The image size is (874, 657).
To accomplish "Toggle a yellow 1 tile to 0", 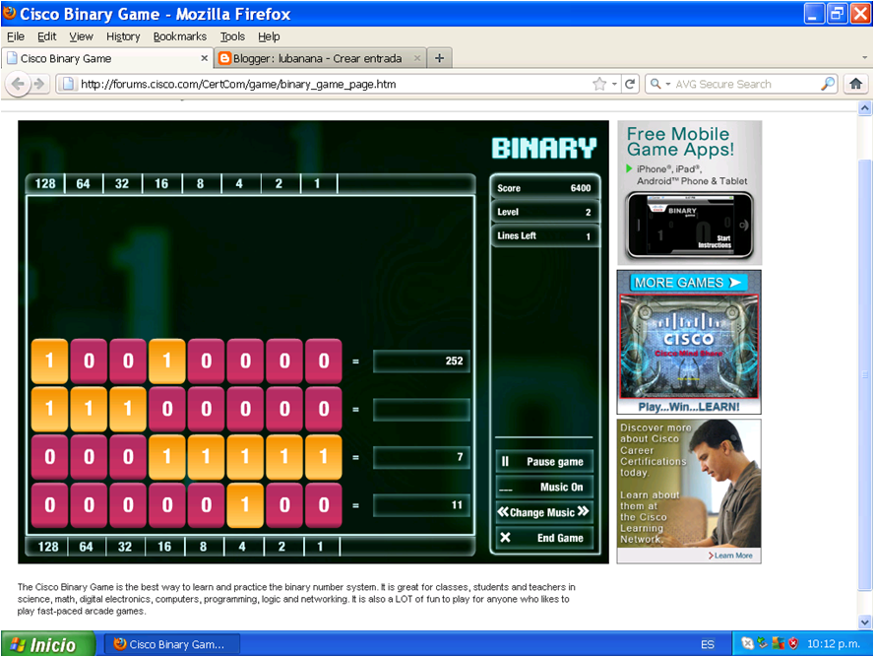I will click(x=49, y=361).
